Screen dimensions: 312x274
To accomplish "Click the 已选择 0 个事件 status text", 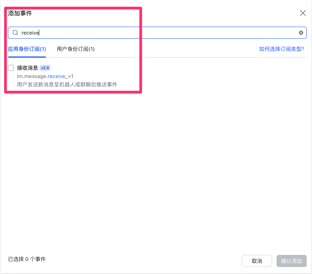I will (x=27, y=259).
